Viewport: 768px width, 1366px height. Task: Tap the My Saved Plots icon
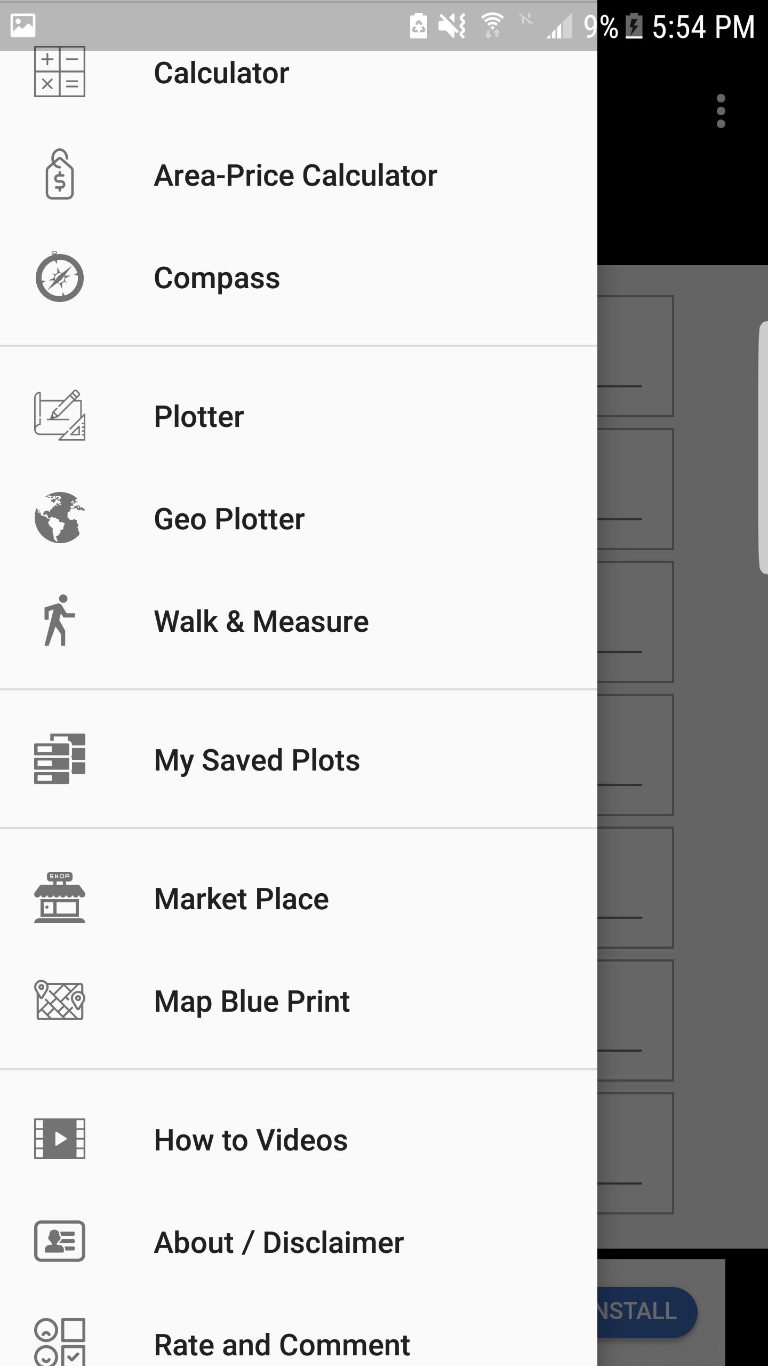point(60,759)
